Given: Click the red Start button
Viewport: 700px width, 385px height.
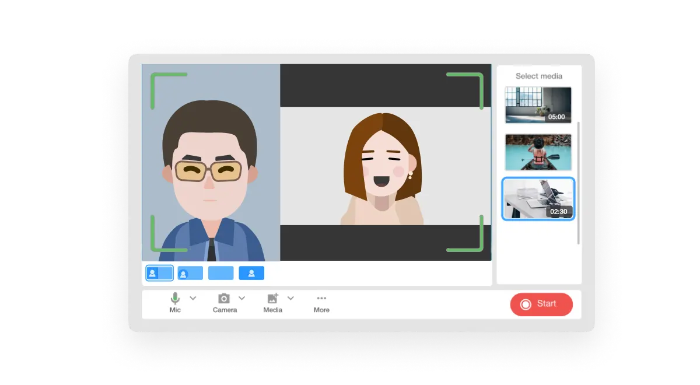Looking at the screenshot, I should (x=541, y=304).
